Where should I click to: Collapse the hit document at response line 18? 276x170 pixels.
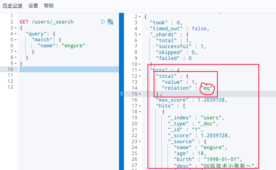(140, 112)
